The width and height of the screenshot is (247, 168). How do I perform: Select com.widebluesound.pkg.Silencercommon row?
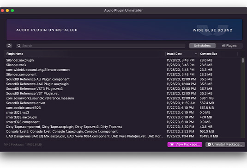coord(122,69)
